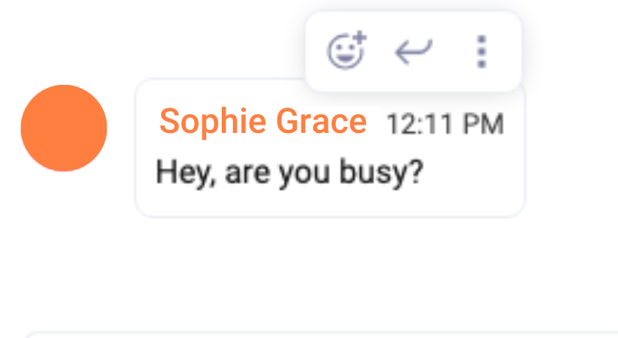The height and width of the screenshot is (338, 618).
Task: Select the smiley face with plus icon
Action: click(x=347, y=51)
